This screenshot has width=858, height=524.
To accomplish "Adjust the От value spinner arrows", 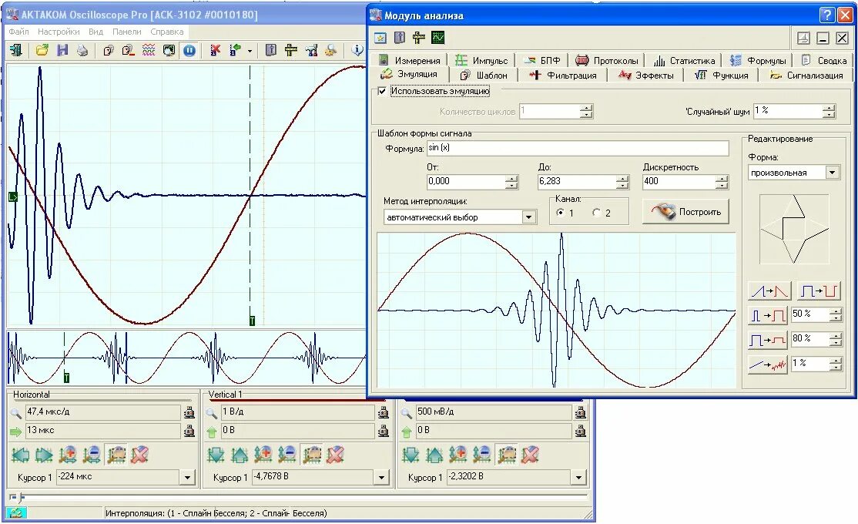I will 511,182.
